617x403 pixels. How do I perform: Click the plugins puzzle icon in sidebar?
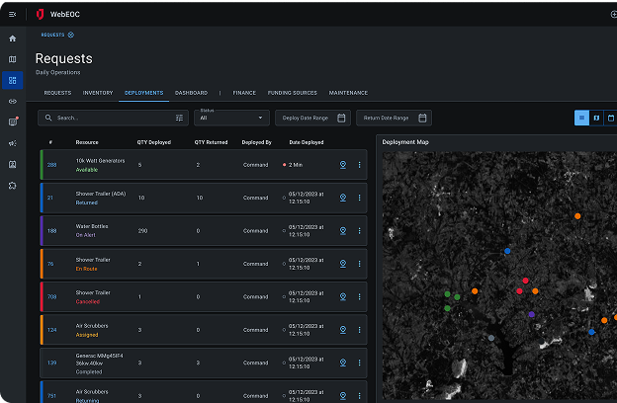(12, 185)
